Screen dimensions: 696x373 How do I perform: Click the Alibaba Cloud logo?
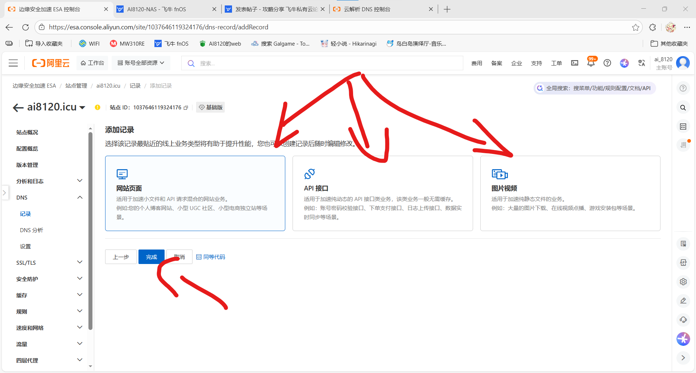[x=51, y=63]
